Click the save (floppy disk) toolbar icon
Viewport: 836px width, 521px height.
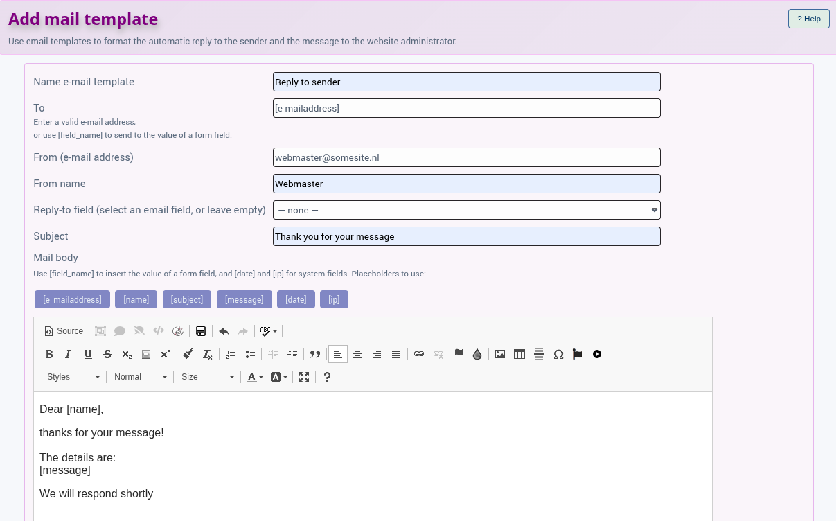coord(201,331)
